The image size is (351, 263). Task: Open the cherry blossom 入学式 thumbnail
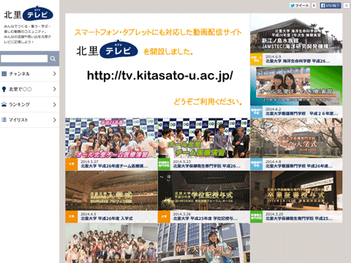pyautogui.click(x=296, y=138)
